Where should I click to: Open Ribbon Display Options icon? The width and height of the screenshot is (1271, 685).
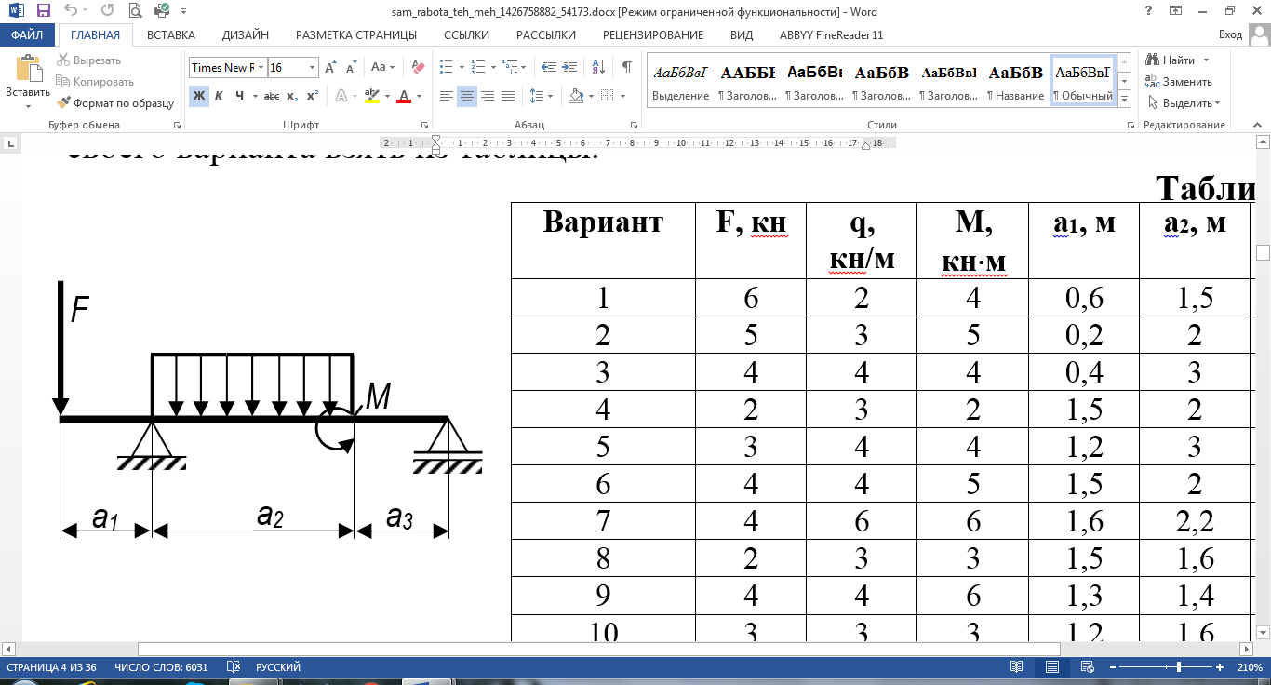coord(1176,11)
